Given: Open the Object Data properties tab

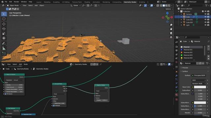Looking at the screenshot, I should point(177,91).
